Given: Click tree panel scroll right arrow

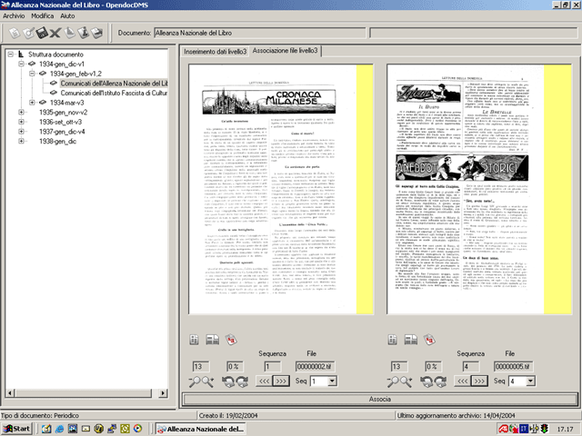Looking at the screenshot, I should point(163,393).
